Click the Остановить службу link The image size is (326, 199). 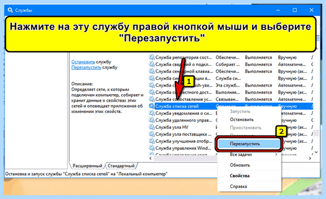[x=83, y=62]
